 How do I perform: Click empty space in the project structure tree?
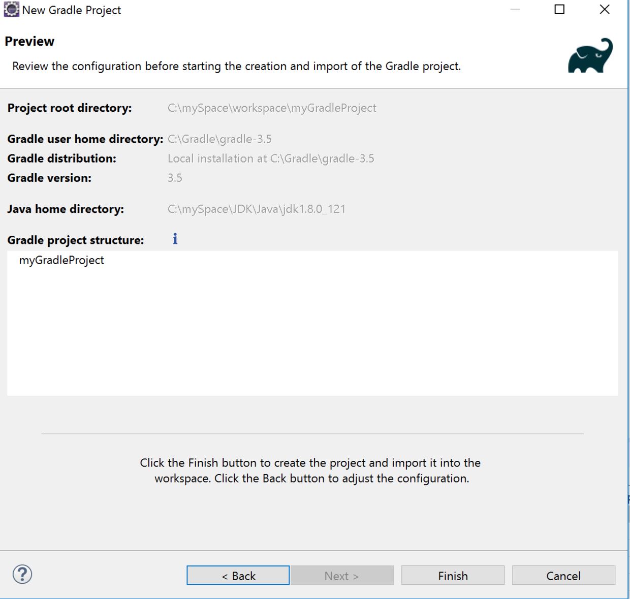tap(312, 335)
